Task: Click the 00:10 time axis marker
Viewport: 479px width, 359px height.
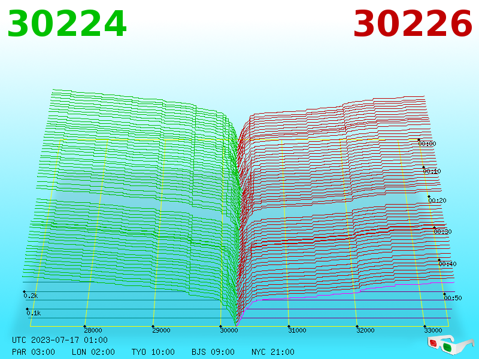Action: (432, 171)
